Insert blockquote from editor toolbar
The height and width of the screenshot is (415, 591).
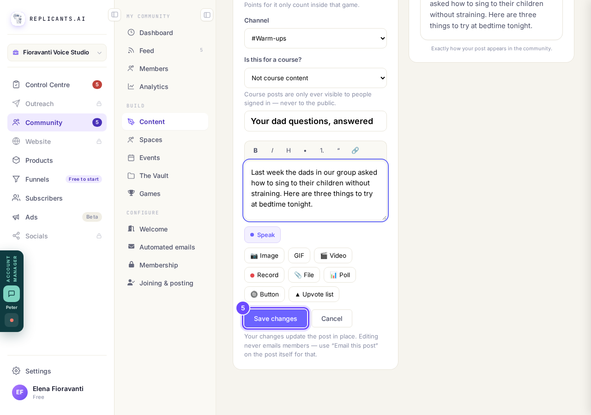pyautogui.click(x=338, y=150)
